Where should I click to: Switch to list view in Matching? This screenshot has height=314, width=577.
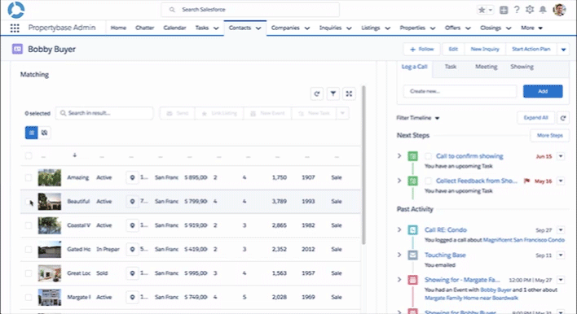click(31, 133)
